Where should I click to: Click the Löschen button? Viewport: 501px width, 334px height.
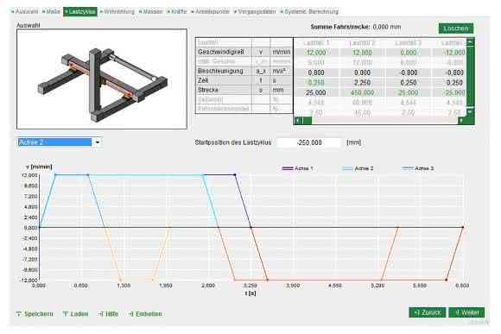[455, 28]
